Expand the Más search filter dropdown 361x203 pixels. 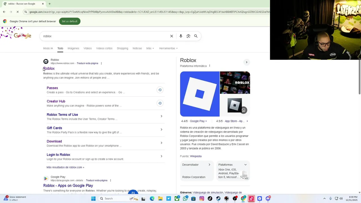click(x=150, y=48)
